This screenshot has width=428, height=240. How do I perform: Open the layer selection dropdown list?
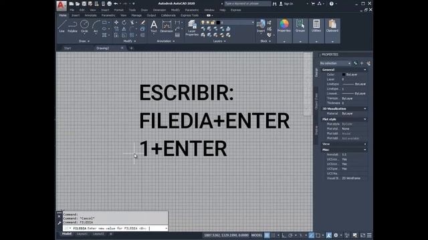(253, 23)
